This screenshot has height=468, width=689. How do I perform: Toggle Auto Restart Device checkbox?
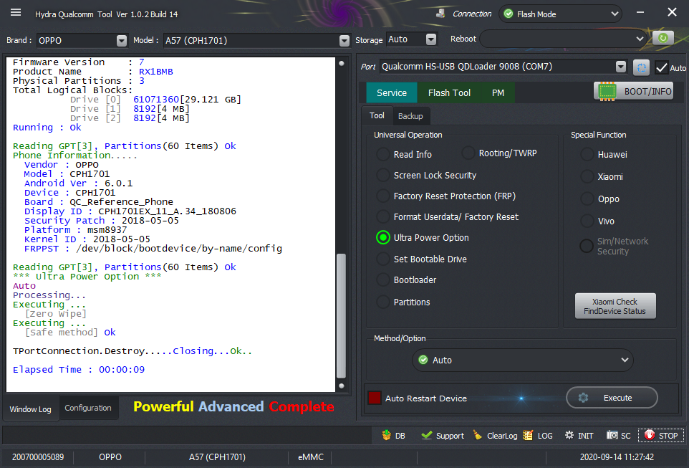tap(375, 398)
